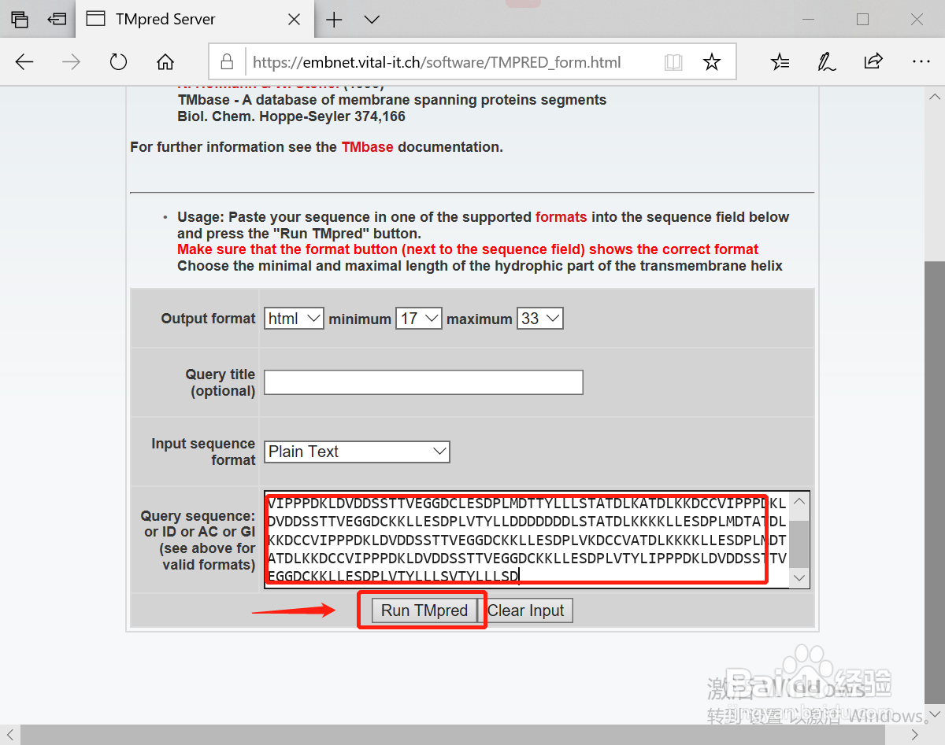Open the browser settings and more menu

point(921,62)
